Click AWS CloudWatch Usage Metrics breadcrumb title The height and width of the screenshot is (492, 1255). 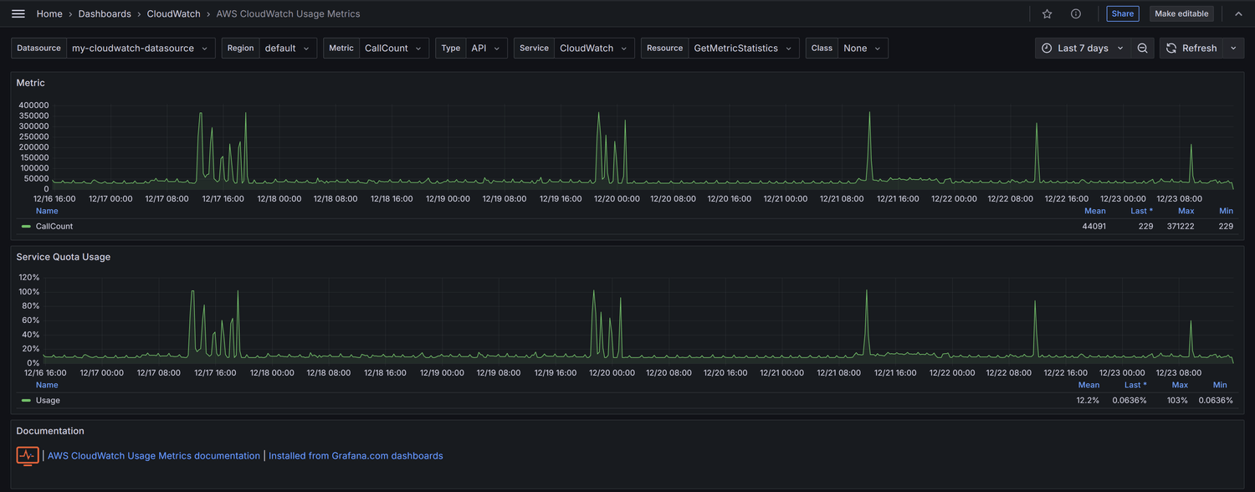pos(289,14)
